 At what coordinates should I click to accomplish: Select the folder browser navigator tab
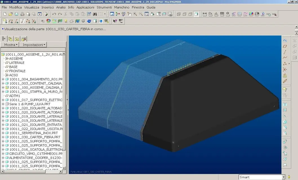10,39
